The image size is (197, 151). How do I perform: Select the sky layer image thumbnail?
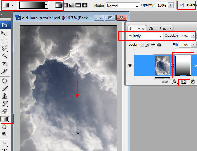click(162, 65)
